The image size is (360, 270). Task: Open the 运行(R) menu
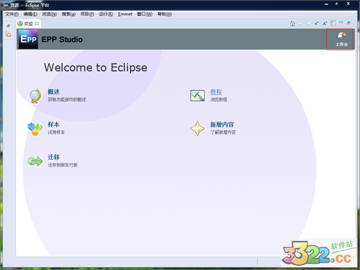click(106, 14)
